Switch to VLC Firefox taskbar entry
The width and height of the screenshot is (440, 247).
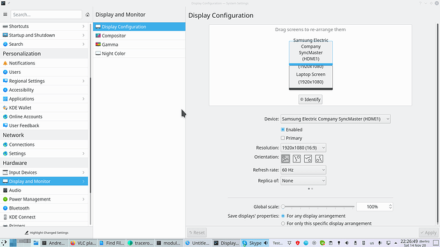83,243
